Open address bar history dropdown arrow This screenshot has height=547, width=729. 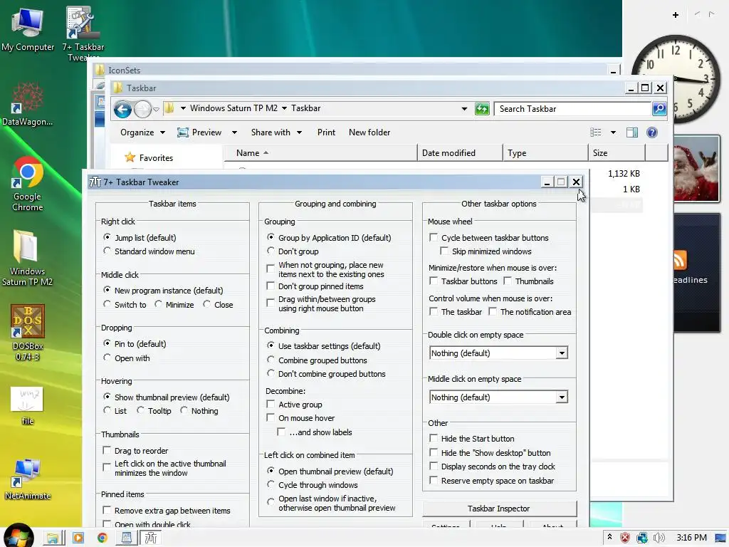464,109
